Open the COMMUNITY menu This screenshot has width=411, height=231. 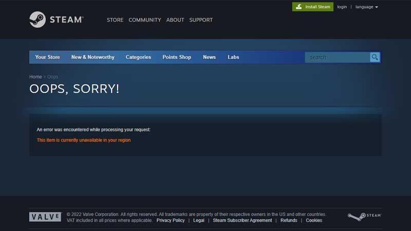[145, 20]
